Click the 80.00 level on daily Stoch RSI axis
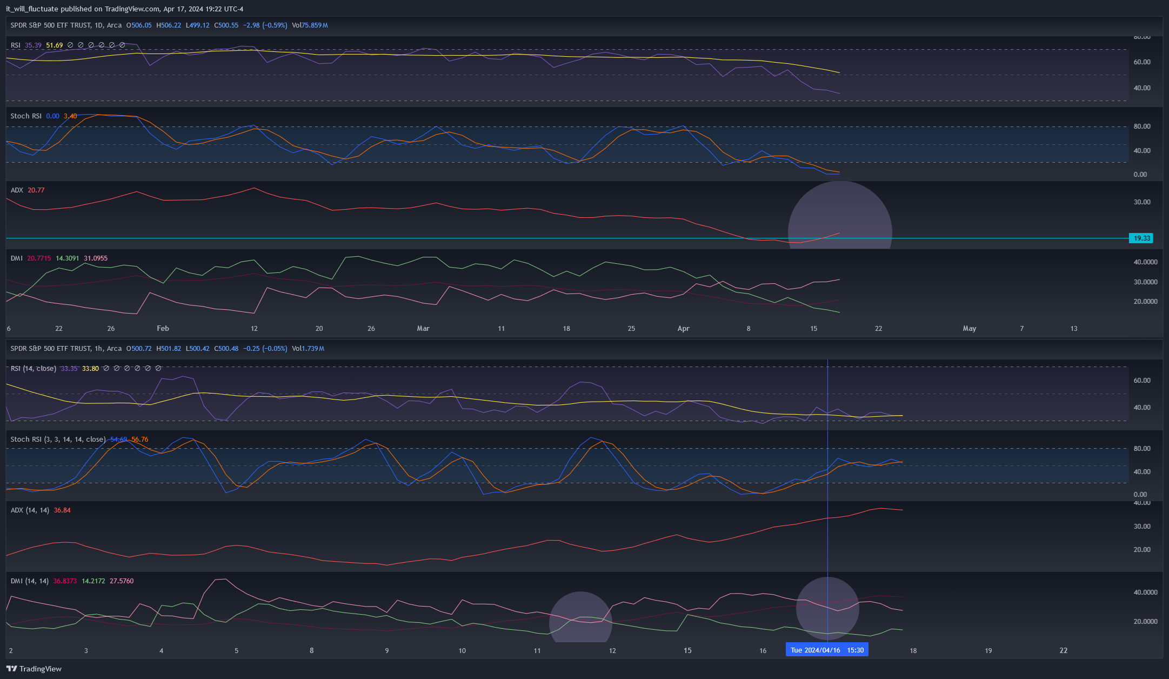The width and height of the screenshot is (1169, 679). pos(1142,127)
